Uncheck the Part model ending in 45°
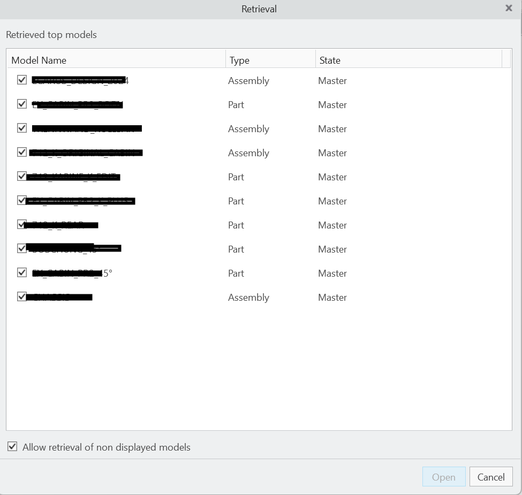This screenshot has width=522, height=495. [21, 272]
